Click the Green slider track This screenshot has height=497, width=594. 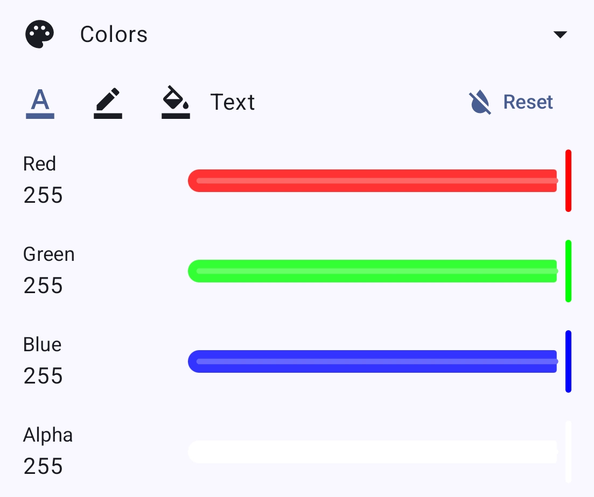(373, 271)
